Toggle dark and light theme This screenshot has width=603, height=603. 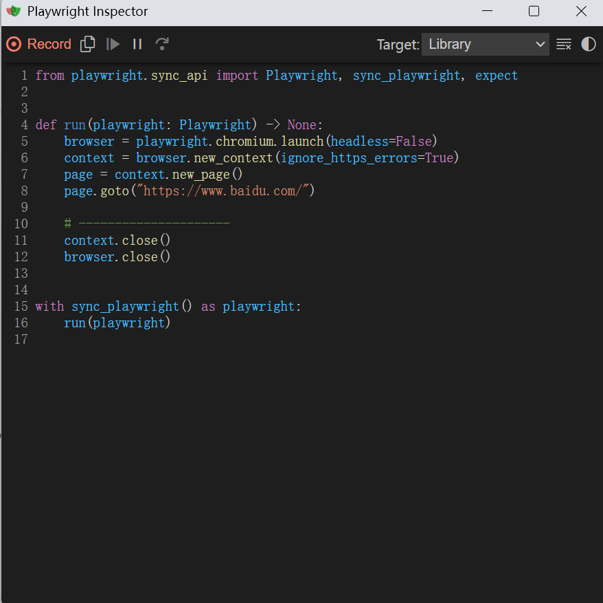coord(589,44)
